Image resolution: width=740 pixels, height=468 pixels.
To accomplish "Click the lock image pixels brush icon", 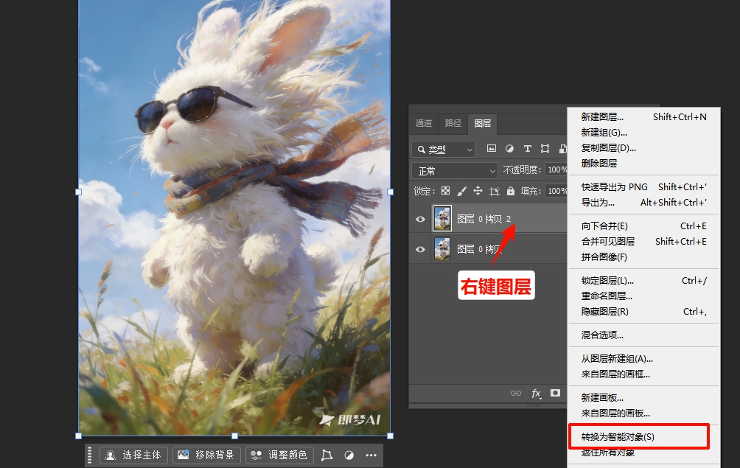I will click(462, 190).
